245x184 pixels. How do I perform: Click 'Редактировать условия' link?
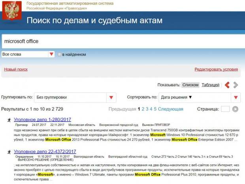point(216,69)
